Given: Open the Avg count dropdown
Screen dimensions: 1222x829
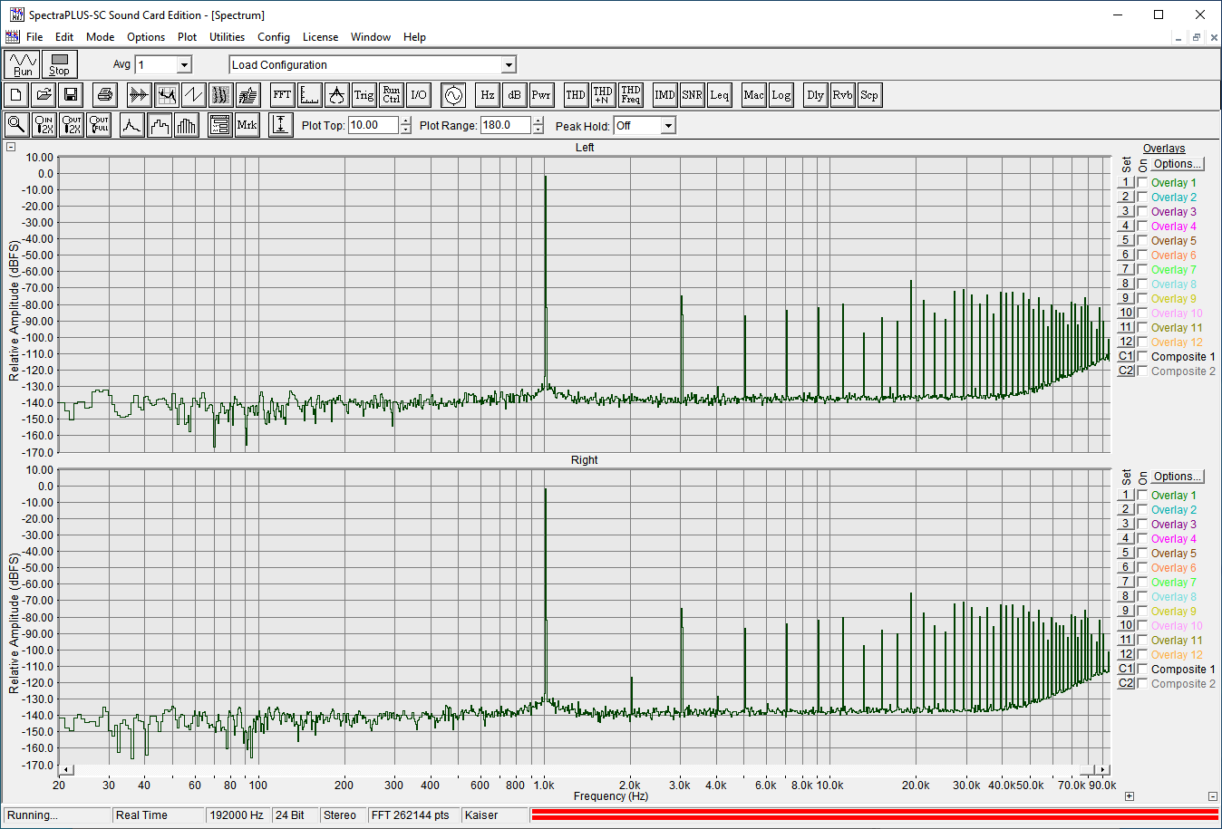Looking at the screenshot, I should point(184,65).
